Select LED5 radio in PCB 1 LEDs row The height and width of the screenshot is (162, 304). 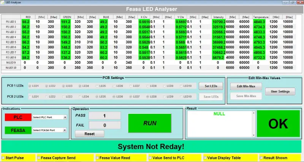click(x=97, y=86)
